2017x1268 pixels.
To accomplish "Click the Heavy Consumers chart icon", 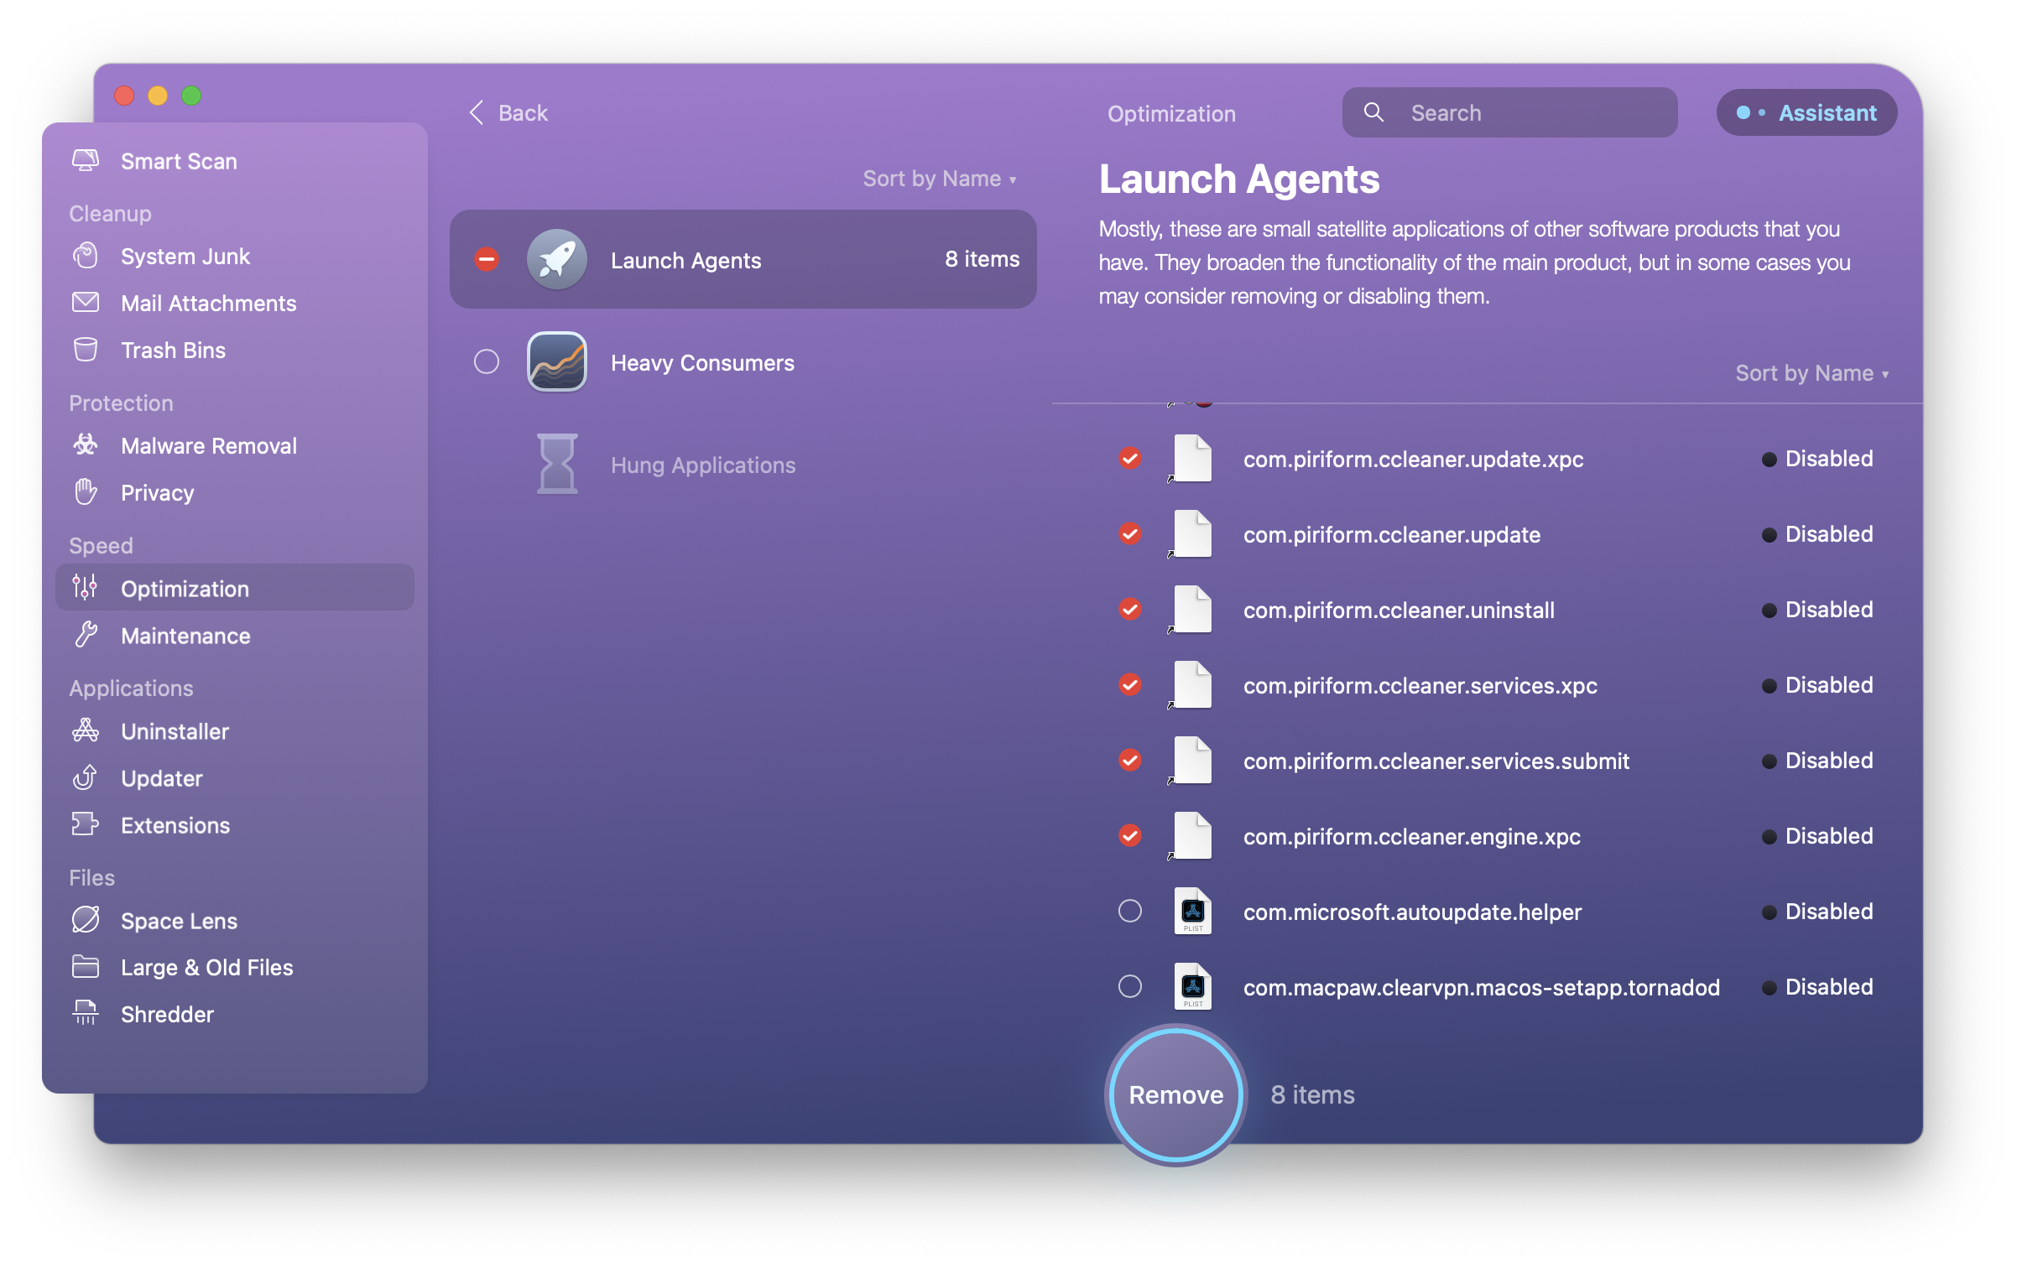I will click(556, 362).
